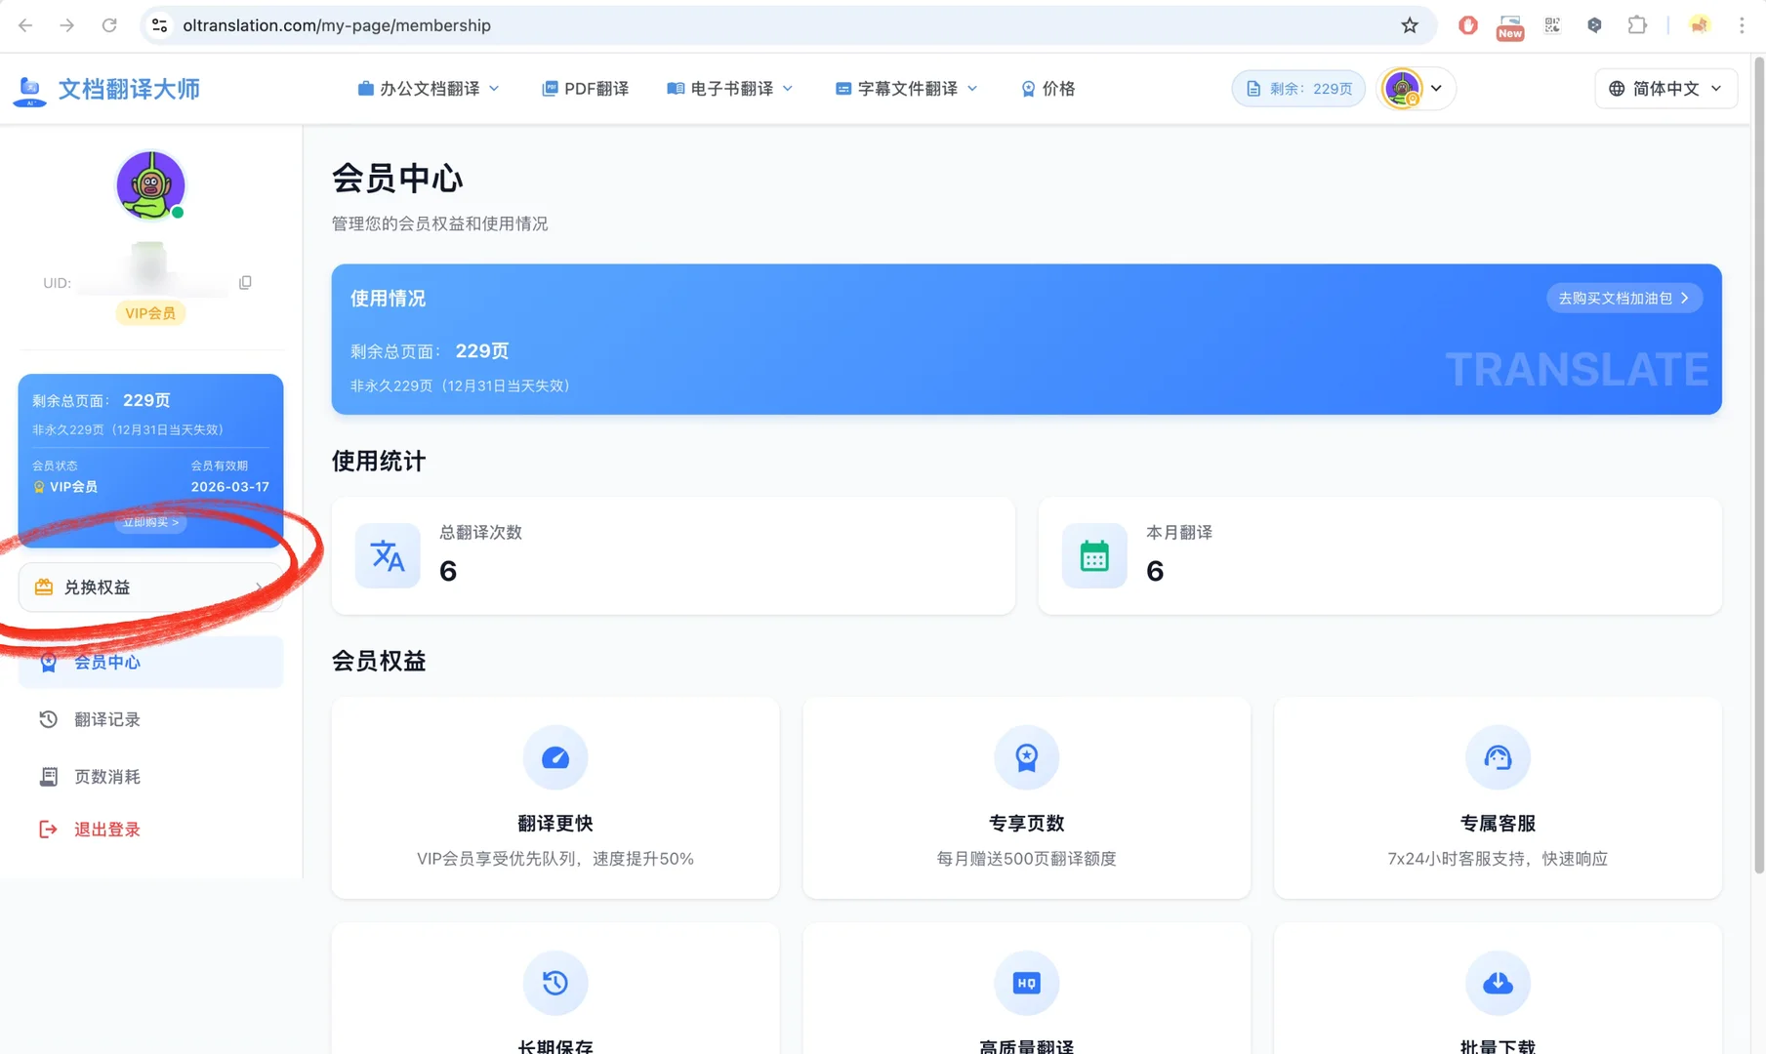1766x1054 pixels.
Task: Click the user avatar in the top bar
Action: [x=1403, y=88]
